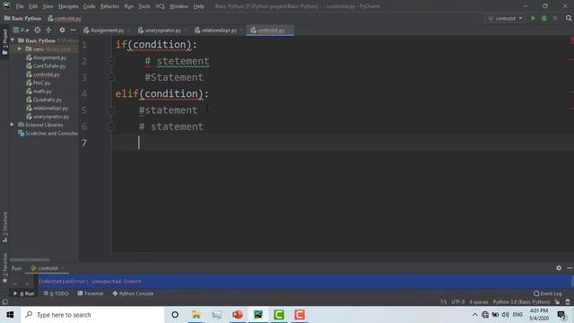Place cursor on elif(condition) line 4
Image resolution: width=574 pixels, height=323 pixels.
162,93
